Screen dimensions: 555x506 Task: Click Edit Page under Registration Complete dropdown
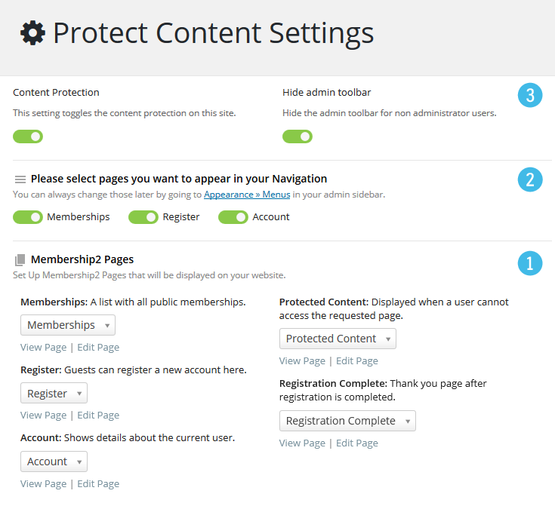(357, 443)
